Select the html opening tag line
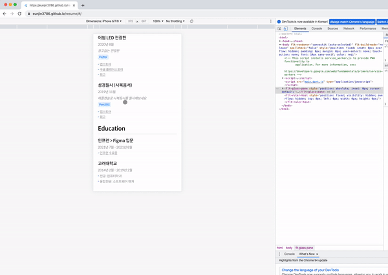 [x=283, y=38]
